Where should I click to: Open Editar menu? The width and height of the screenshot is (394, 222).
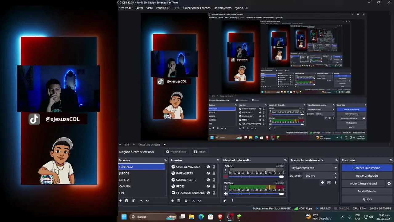point(139,8)
